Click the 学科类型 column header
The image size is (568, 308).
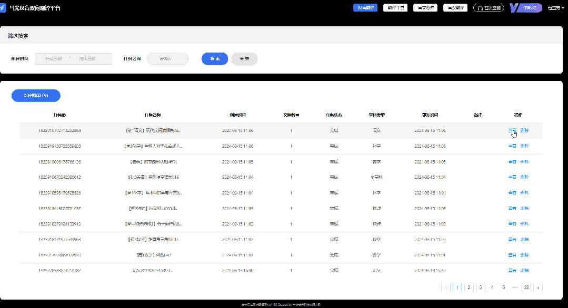376,115
